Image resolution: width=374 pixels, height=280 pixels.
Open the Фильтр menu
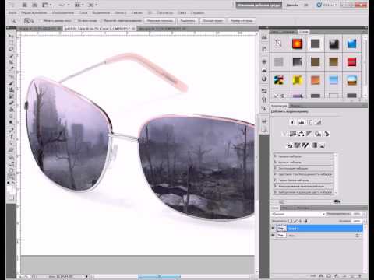(x=120, y=12)
